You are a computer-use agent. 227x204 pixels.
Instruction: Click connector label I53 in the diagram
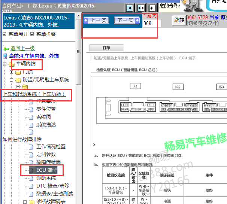(221, 87)
